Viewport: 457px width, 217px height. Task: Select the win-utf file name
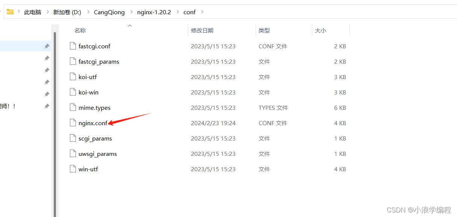tap(88, 169)
